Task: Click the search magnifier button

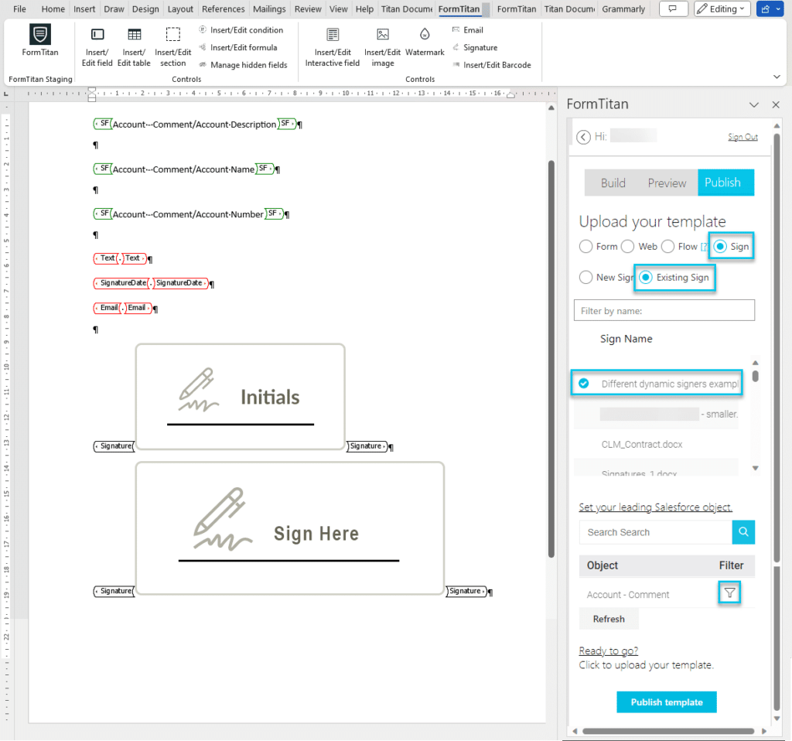Action: tap(743, 532)
